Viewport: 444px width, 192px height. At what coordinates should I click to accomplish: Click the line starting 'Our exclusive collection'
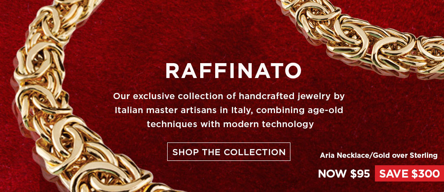[229, 96]
